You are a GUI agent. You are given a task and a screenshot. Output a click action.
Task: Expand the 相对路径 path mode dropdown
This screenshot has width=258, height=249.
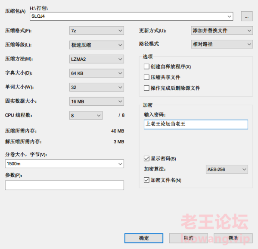point(222,44)
